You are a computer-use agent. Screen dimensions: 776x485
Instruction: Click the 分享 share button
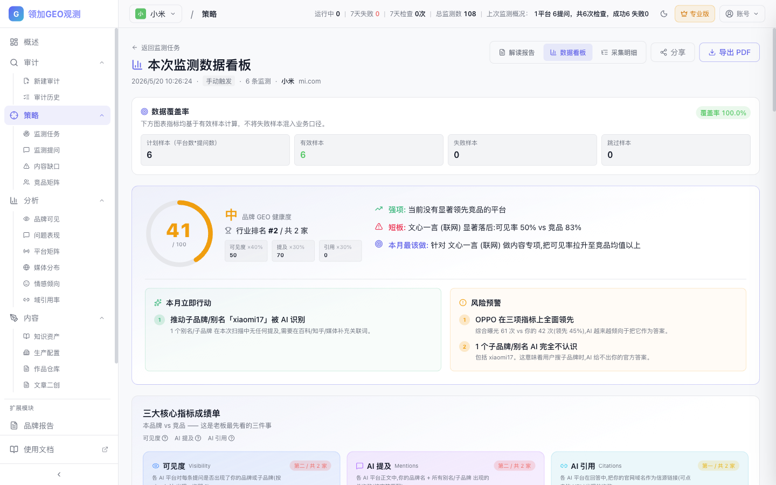tap(673, 52)
